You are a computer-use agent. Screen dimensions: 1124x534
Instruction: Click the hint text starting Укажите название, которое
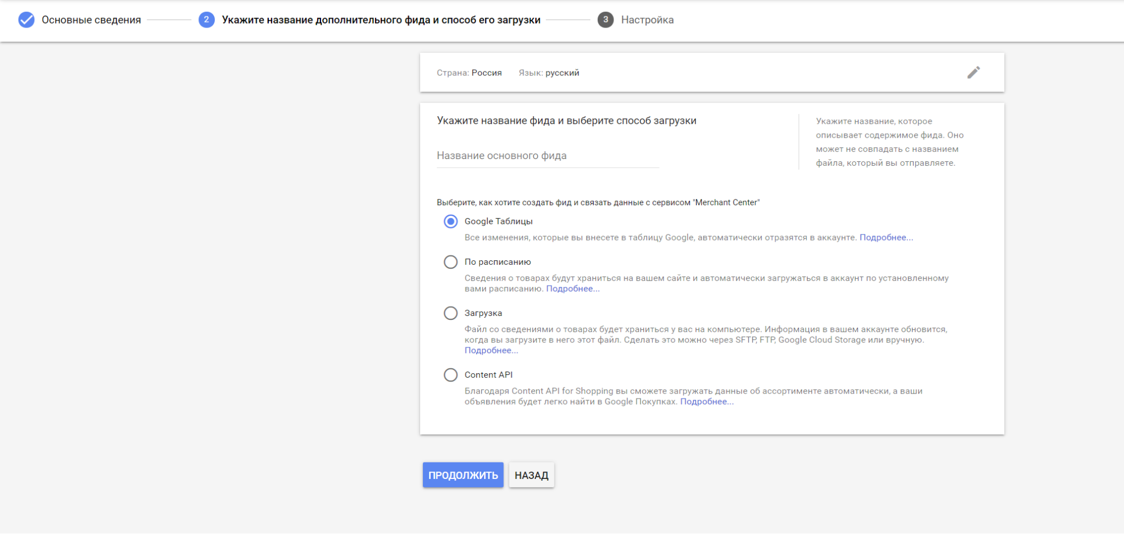[890, 142]
